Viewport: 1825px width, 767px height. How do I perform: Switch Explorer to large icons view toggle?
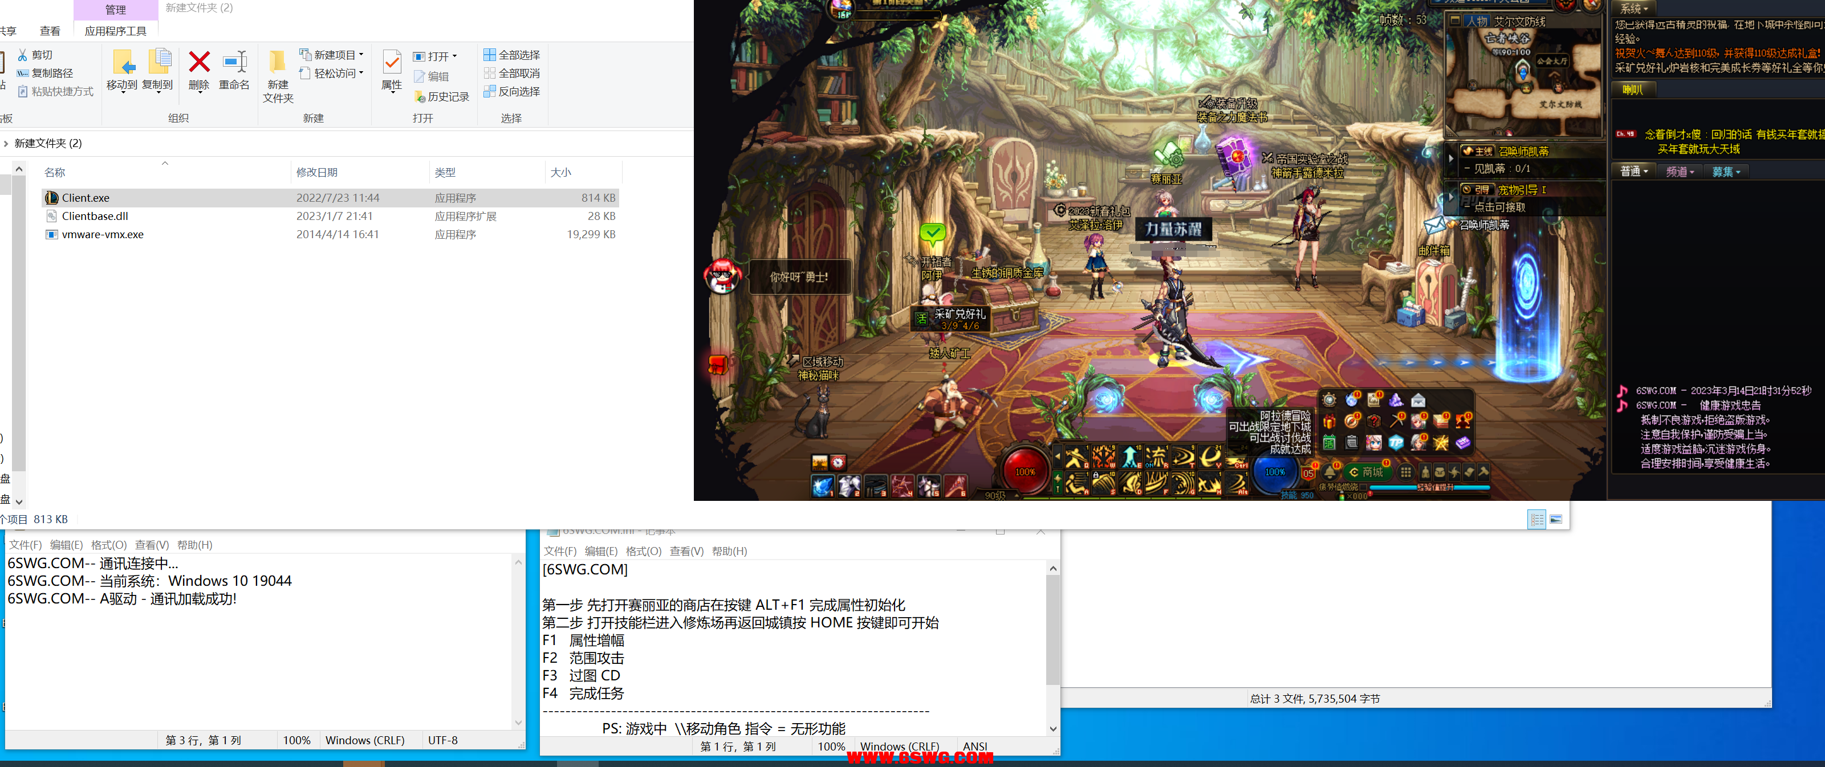(x=1556, y=519)
